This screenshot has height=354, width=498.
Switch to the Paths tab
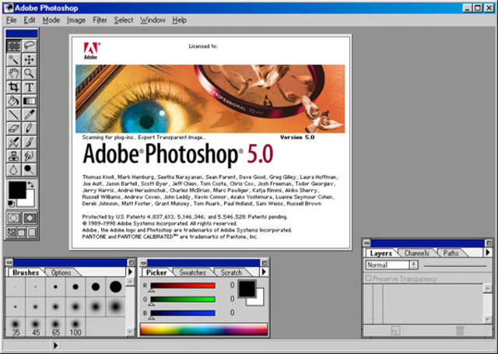(451, 254)
